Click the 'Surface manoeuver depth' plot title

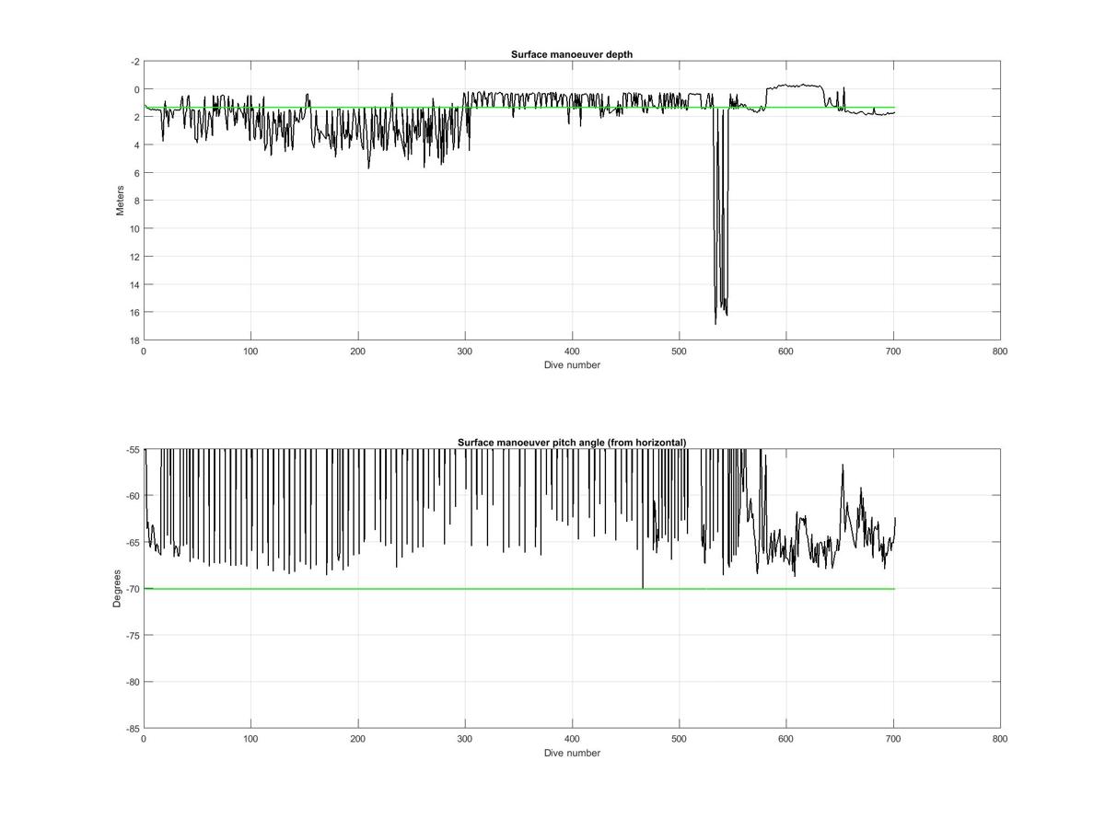click(572, 54)
